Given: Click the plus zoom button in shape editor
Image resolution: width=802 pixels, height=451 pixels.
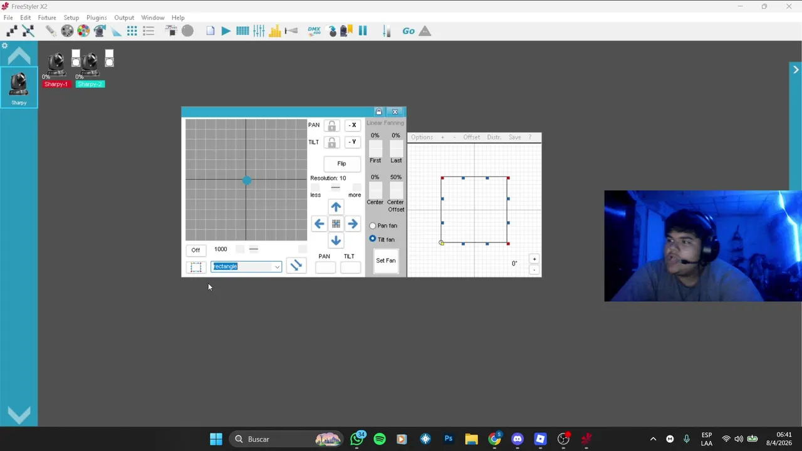Looking at the screenshot, I should (534, 259).
